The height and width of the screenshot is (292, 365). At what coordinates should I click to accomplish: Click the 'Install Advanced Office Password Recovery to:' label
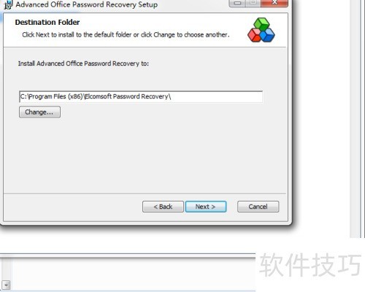point(83,64)
